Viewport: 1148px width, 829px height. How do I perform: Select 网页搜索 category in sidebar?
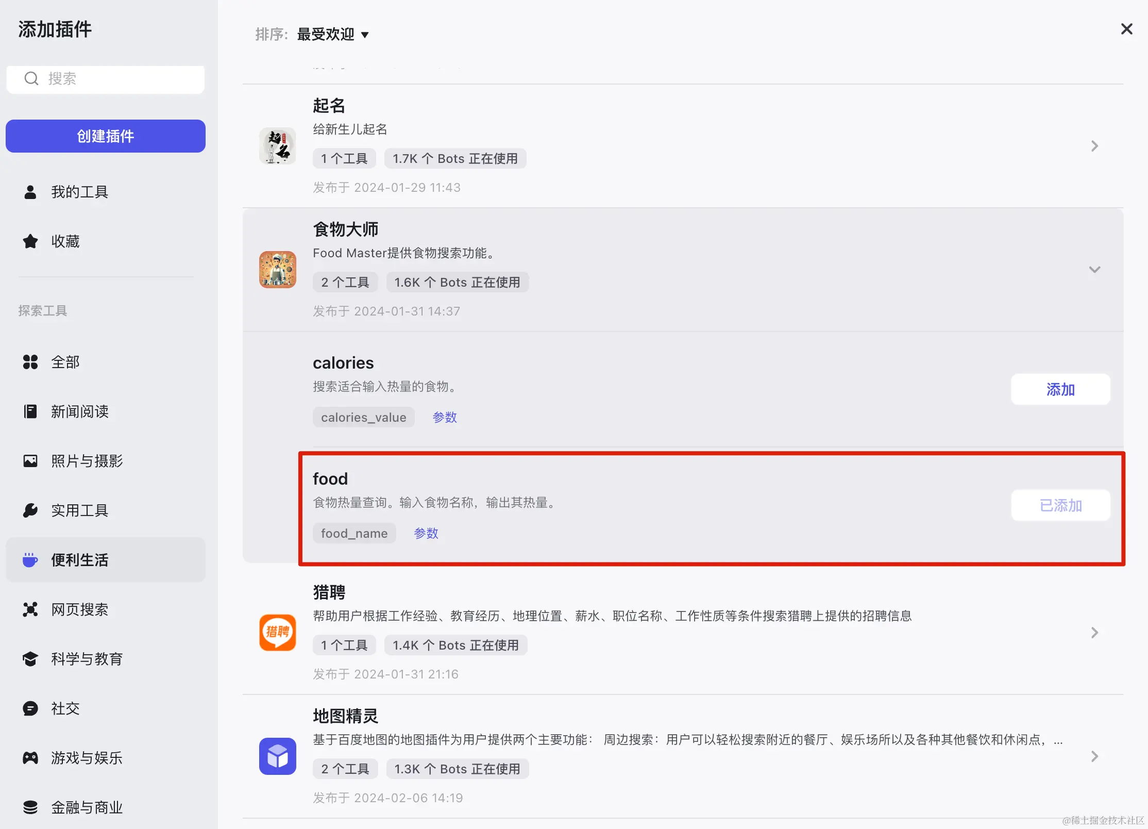pos(79,609)
